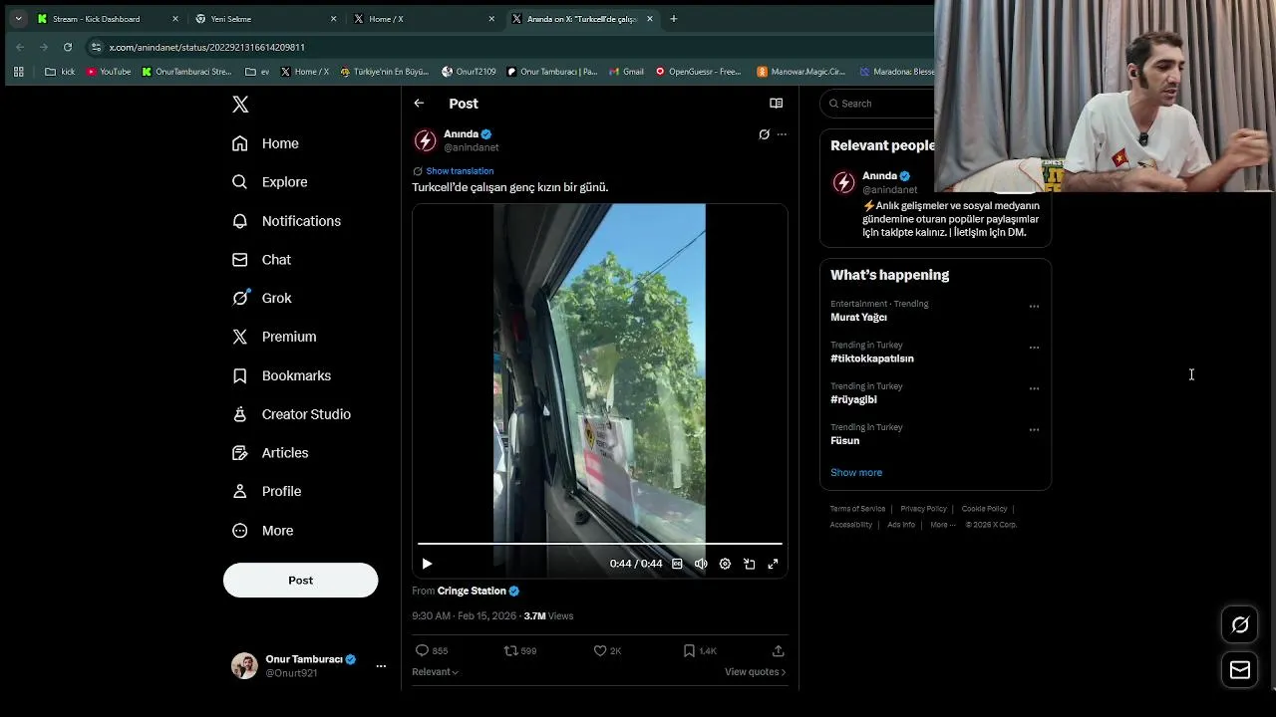1276x717 pixels.
Task: Click Show translation link
Action: 460,171
